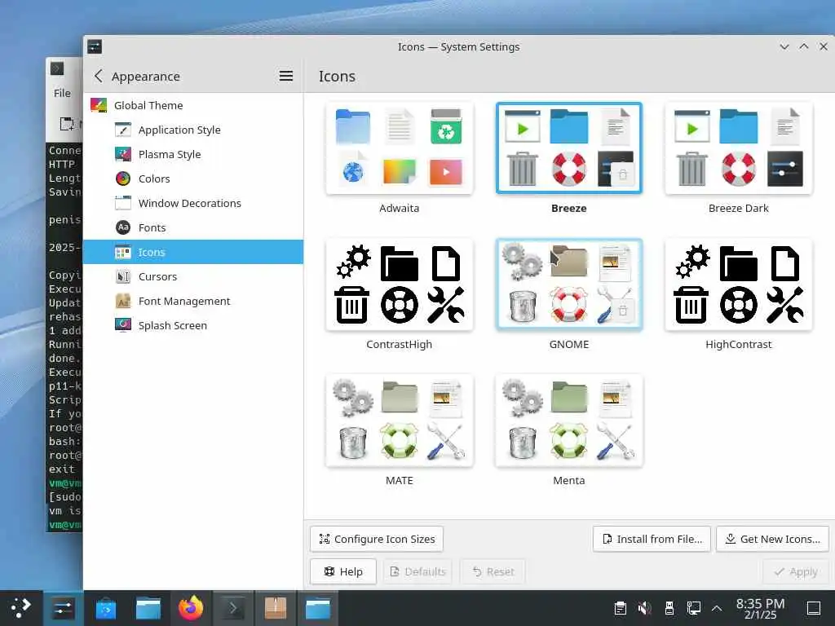Expand hidden system tray icons arrow
This screenshot has height=626, width=835.
(717, 608)
